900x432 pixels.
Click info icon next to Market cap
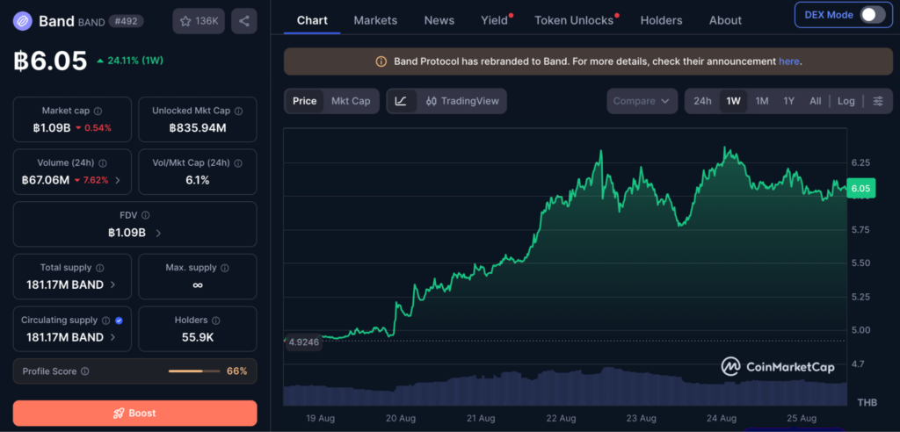[98, 111]
